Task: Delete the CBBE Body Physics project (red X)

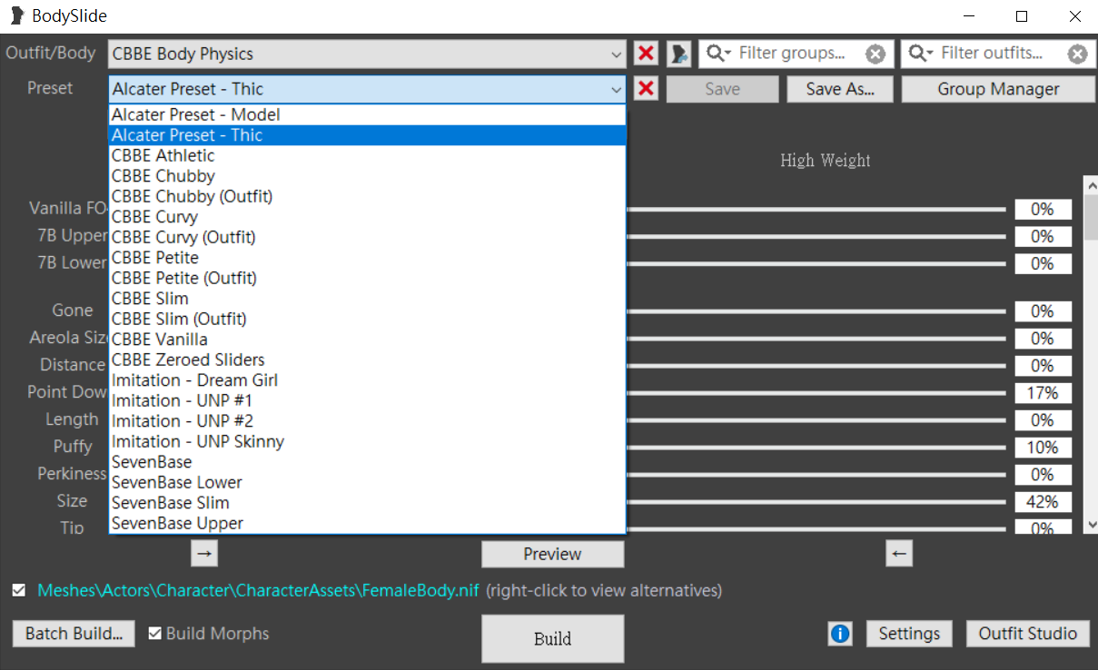Action: (x=646, y=54)
